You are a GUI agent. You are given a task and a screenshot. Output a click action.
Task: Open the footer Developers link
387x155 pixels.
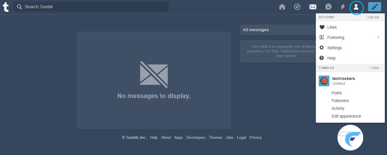196,138
